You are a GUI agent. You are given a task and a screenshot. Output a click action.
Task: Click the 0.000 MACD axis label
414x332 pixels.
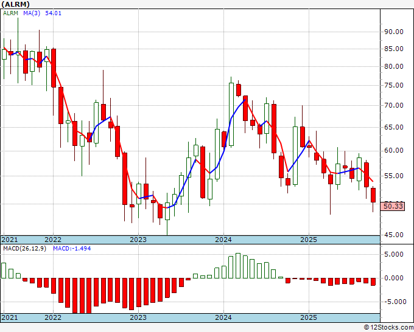pyautogui.click(x=394, y=278)
